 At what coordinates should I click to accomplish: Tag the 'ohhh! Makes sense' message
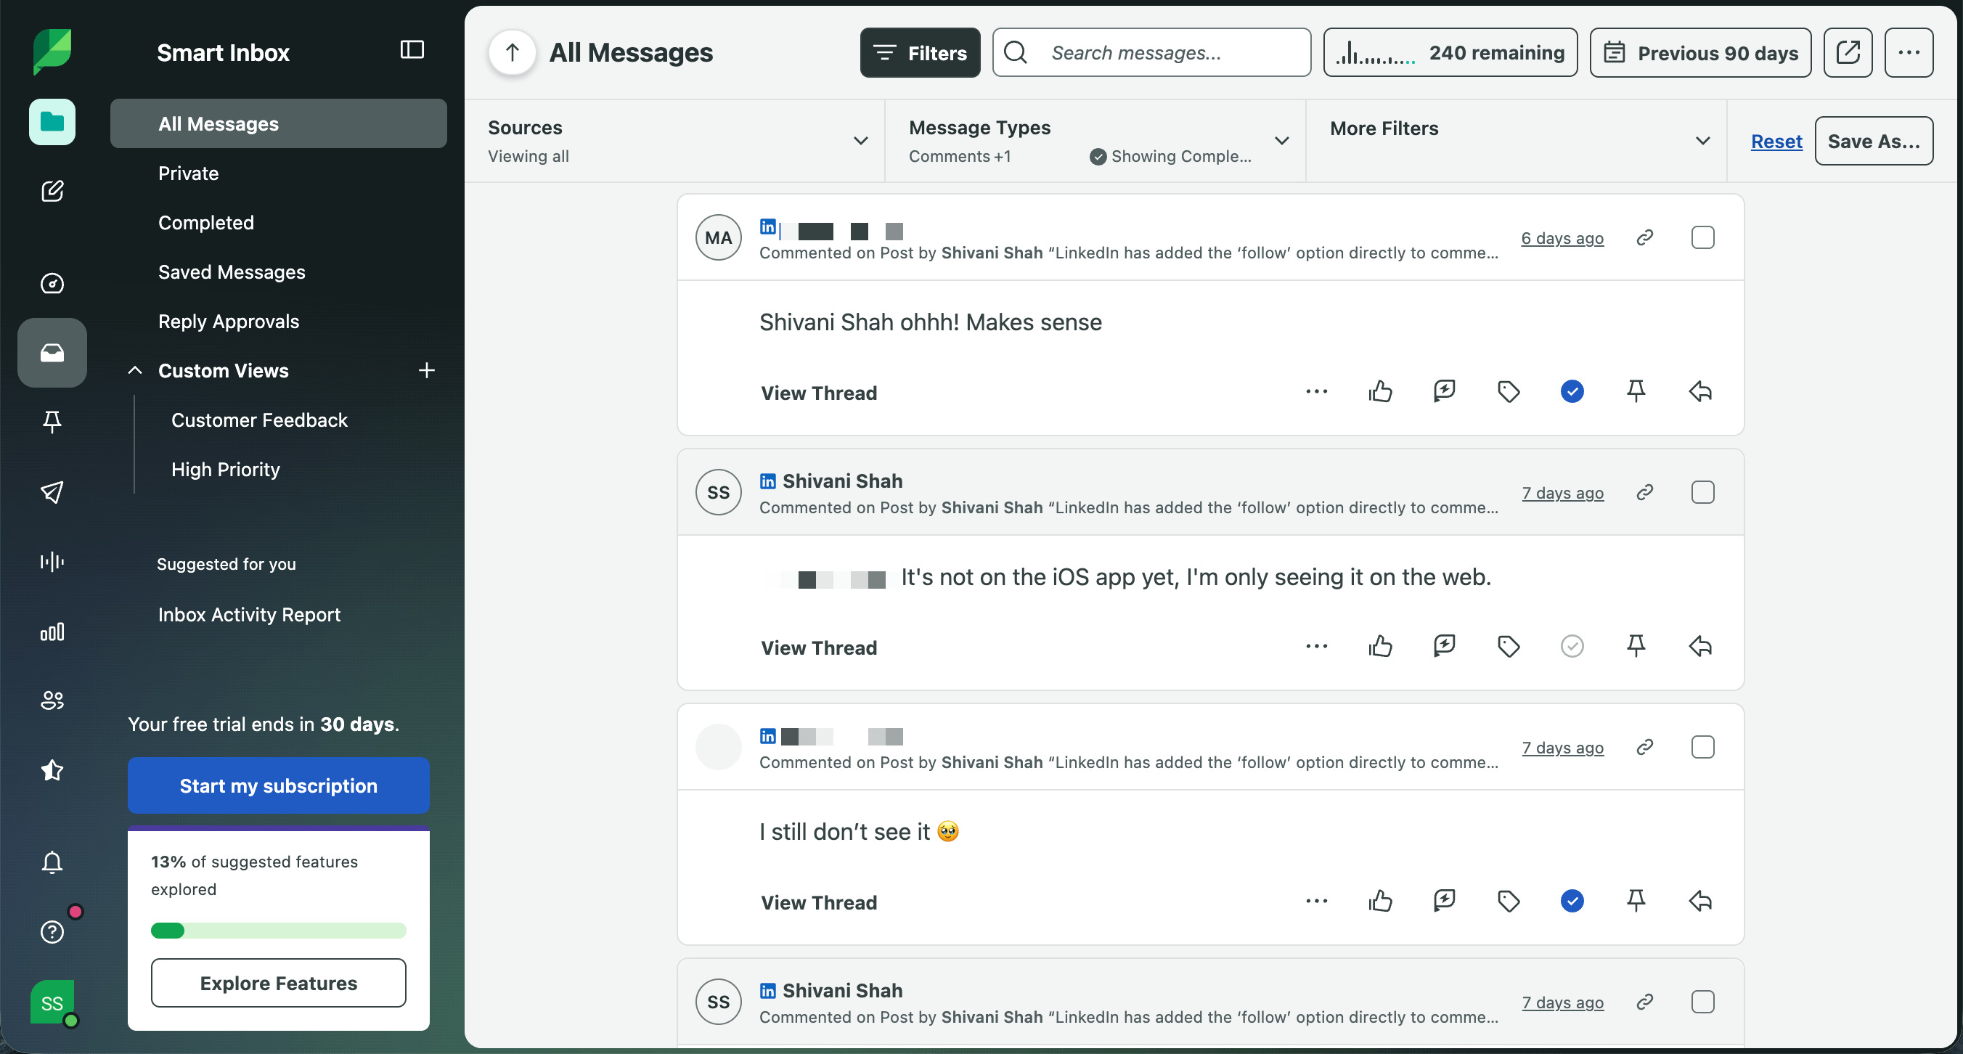(1508, 392)
